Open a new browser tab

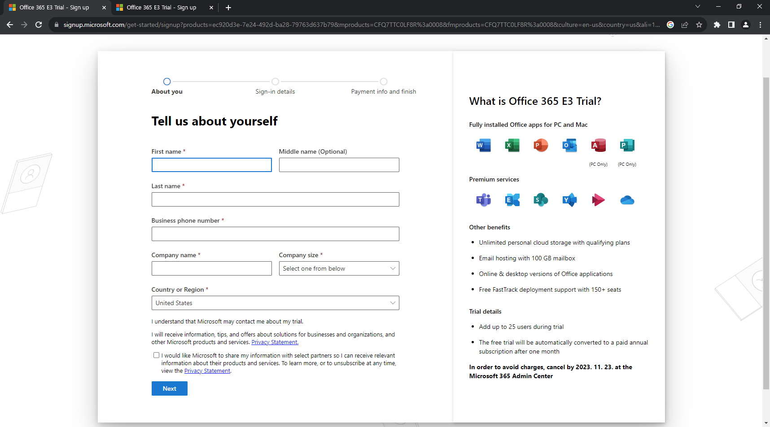click(x=228, y=8)
